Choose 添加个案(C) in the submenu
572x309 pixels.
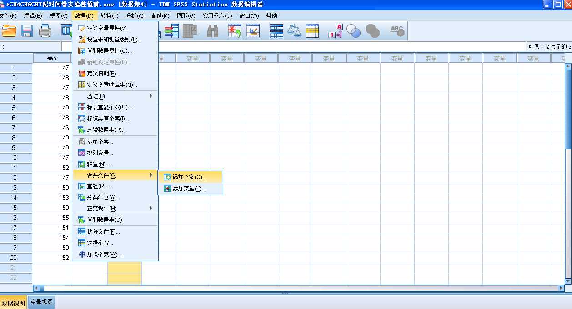[190, 177]
